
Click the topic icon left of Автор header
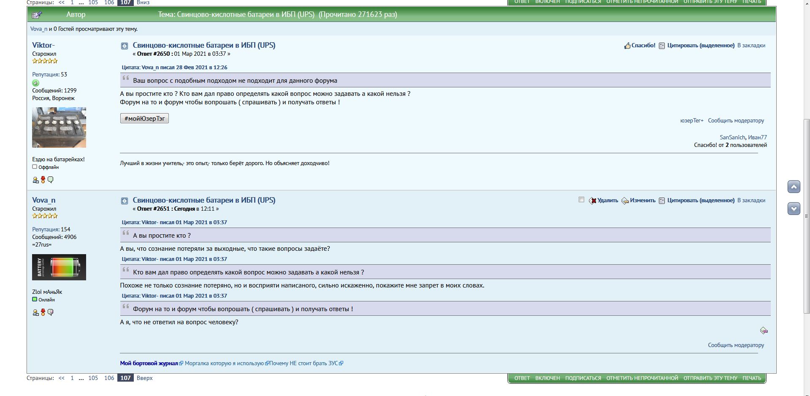pyautogui.click(x=37, y=15)
